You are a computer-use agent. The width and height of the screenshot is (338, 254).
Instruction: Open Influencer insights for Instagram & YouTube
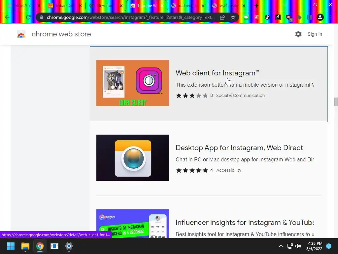245,223
